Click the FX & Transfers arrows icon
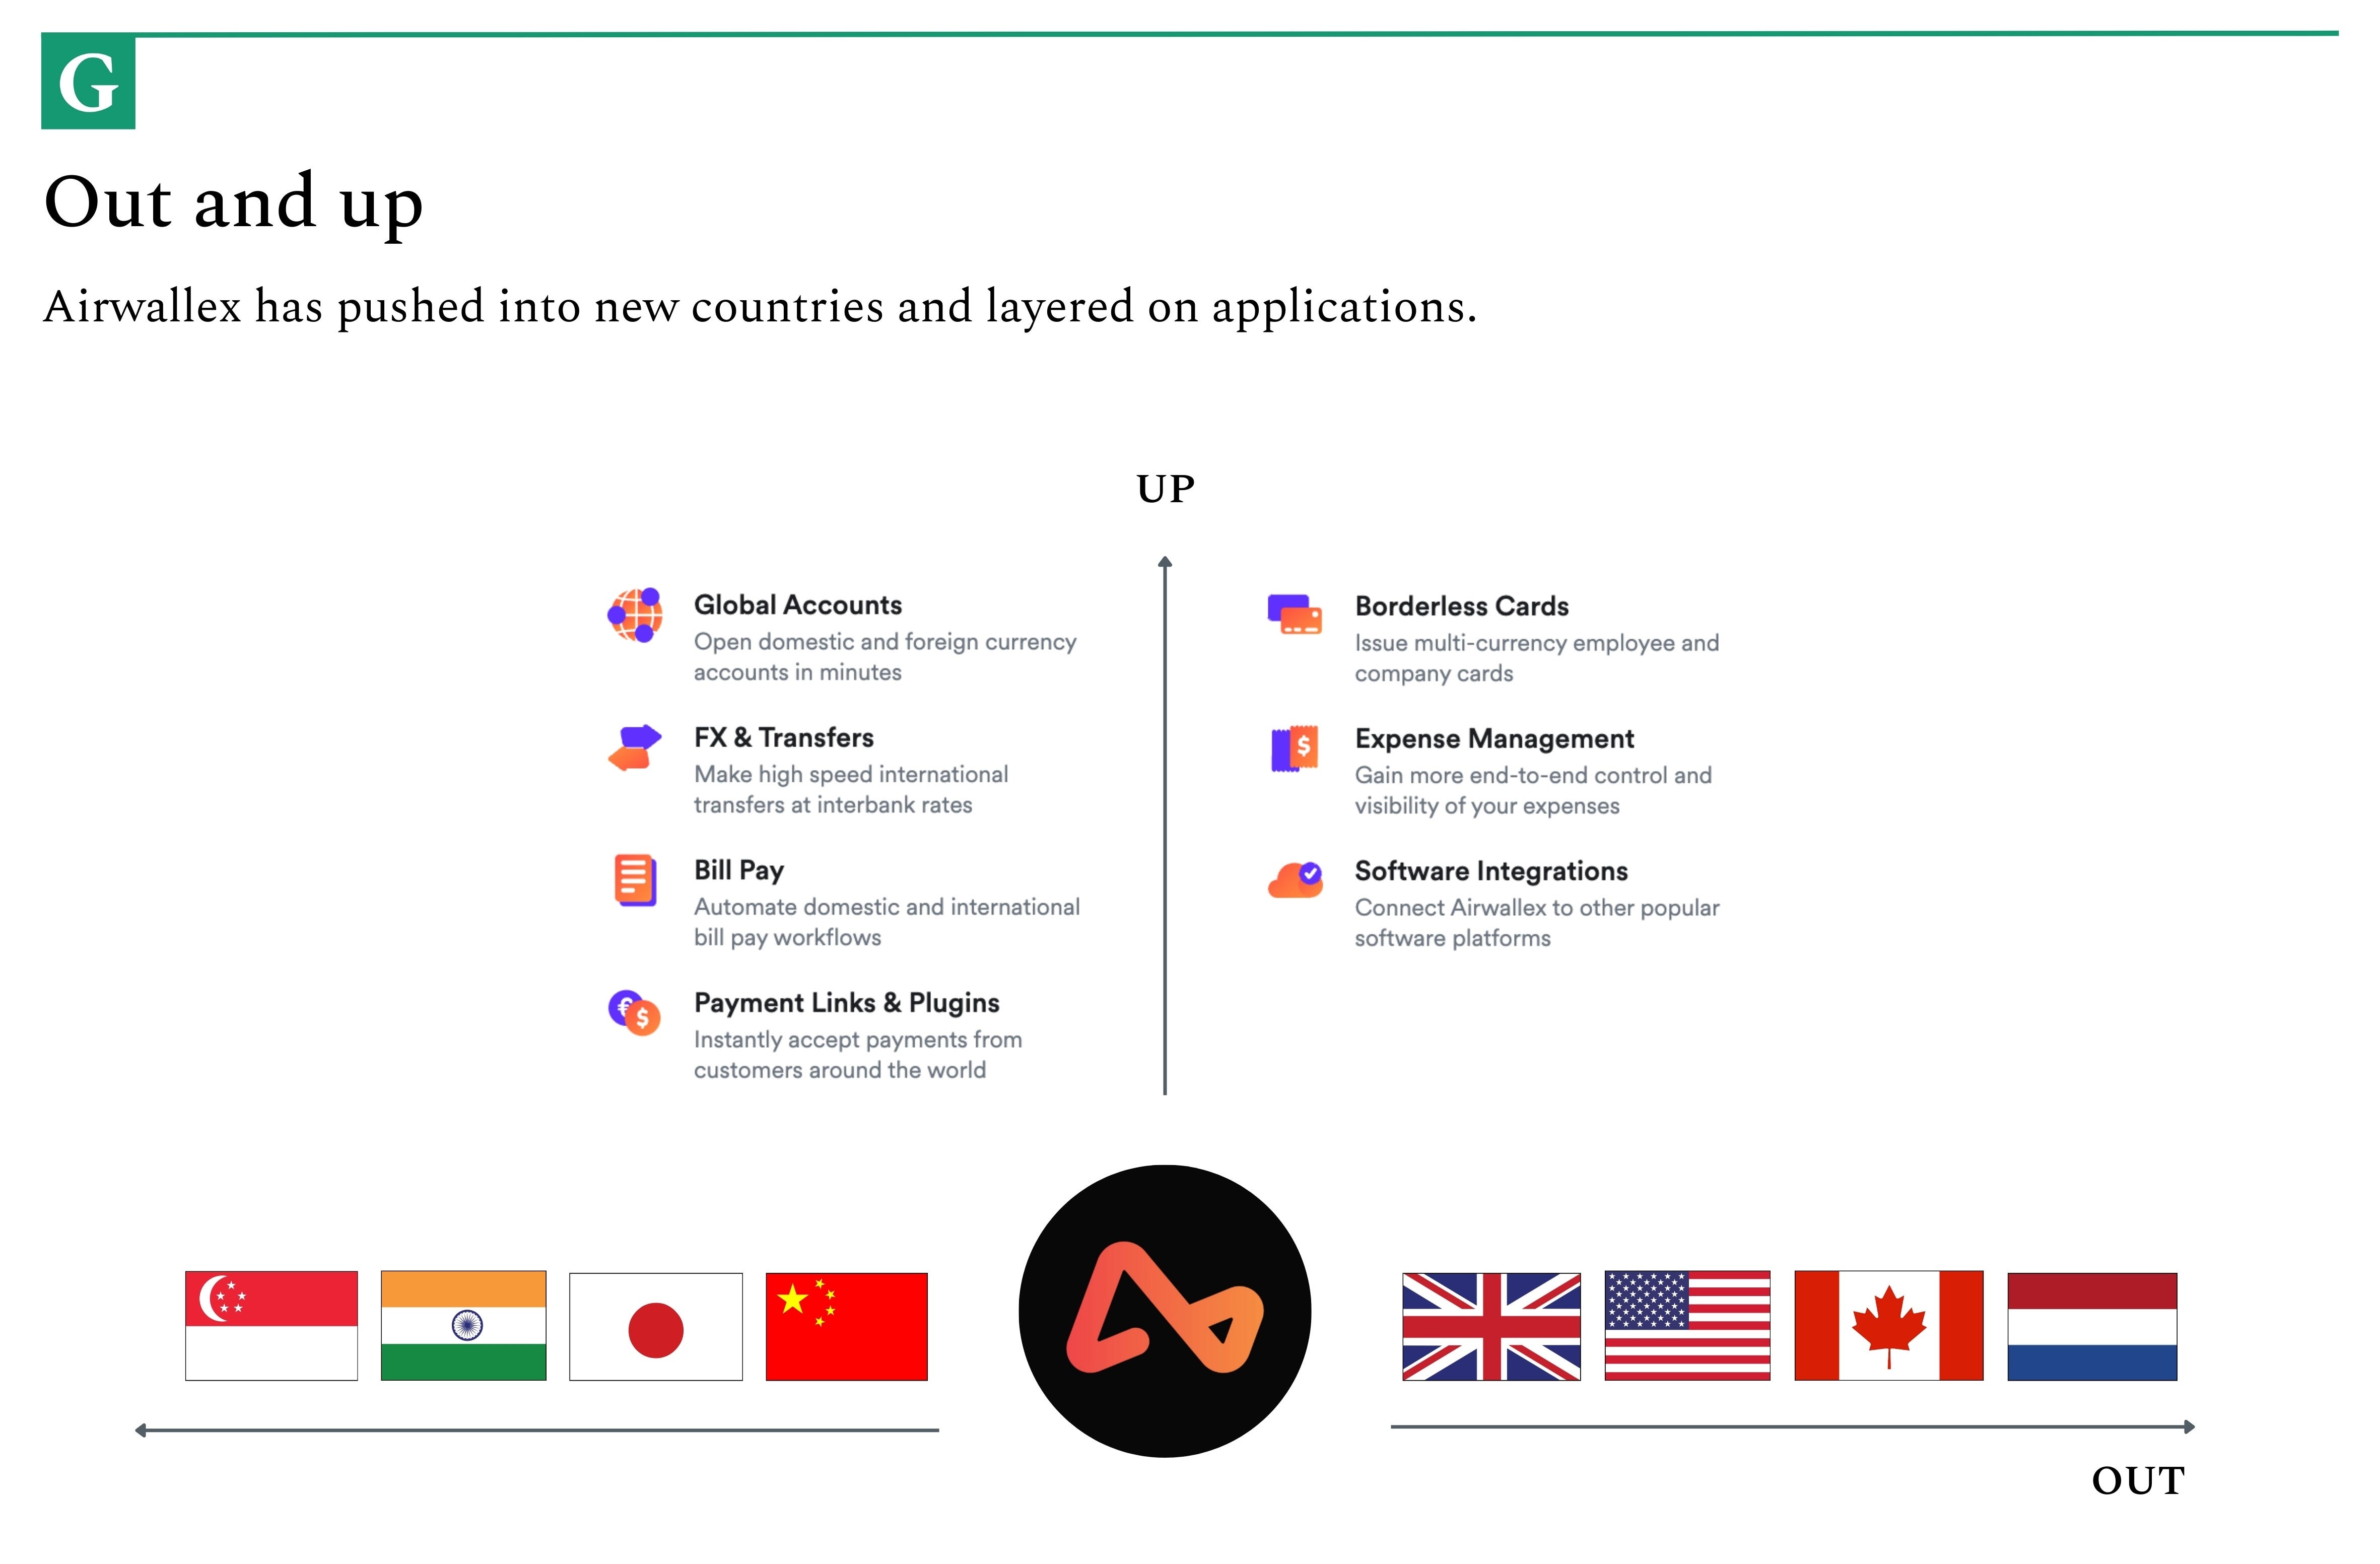 [635, 747]
